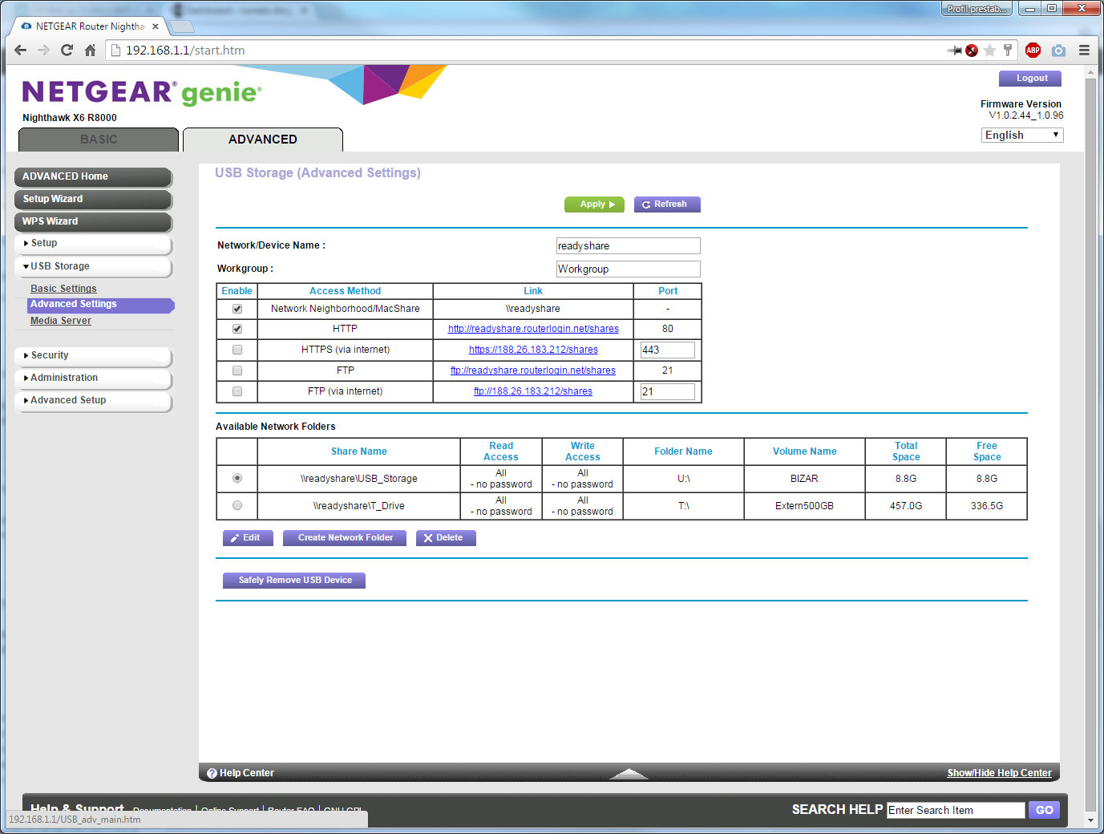Open the English language dropdown
Viewport: 1104px width, 834px height.
click(x=1021, y=136)
